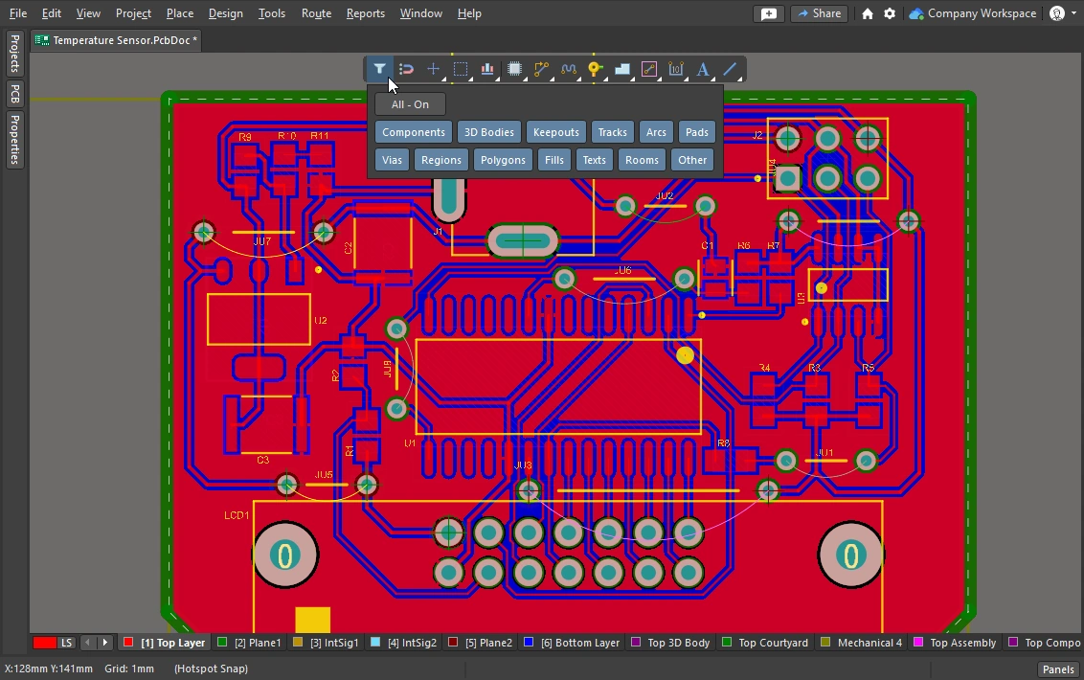Select the Move Objects crosshair tool

pos(433,69)
